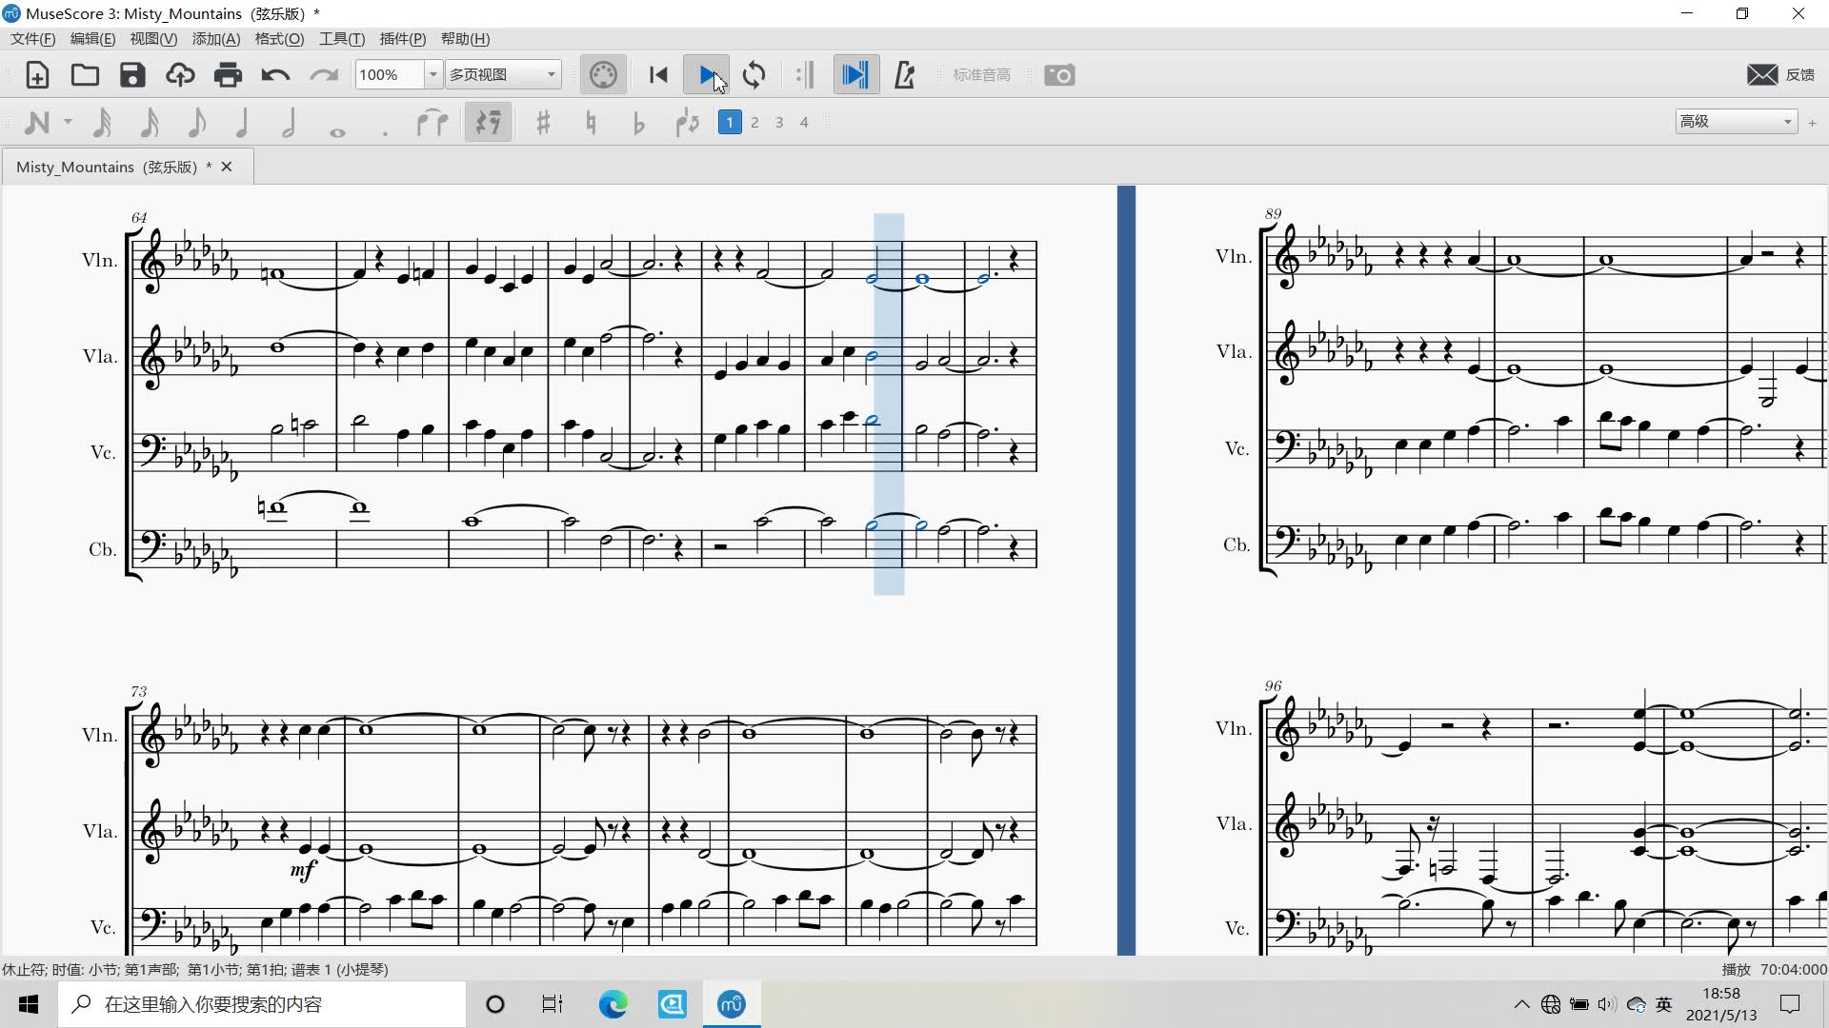
Task: Apply sharp accidental
Action: click(543, 122)
